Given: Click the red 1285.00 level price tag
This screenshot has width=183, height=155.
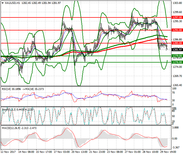Looking at the screenshot, I should 177,43.
